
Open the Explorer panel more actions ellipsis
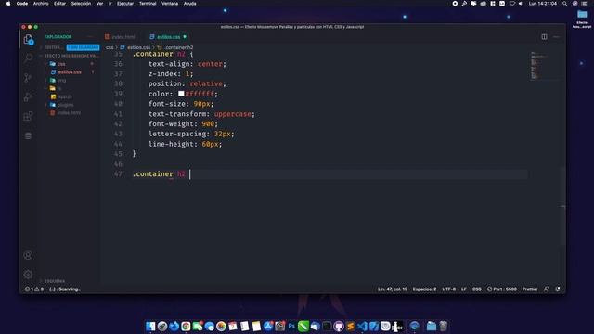click(90, 37)
